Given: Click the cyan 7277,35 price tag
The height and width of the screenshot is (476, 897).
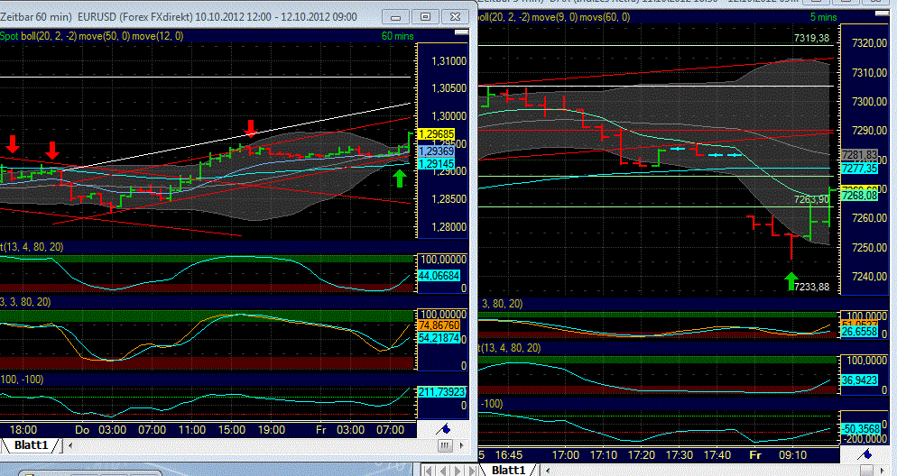Looking at the screenshot, I should pos(859,168).
